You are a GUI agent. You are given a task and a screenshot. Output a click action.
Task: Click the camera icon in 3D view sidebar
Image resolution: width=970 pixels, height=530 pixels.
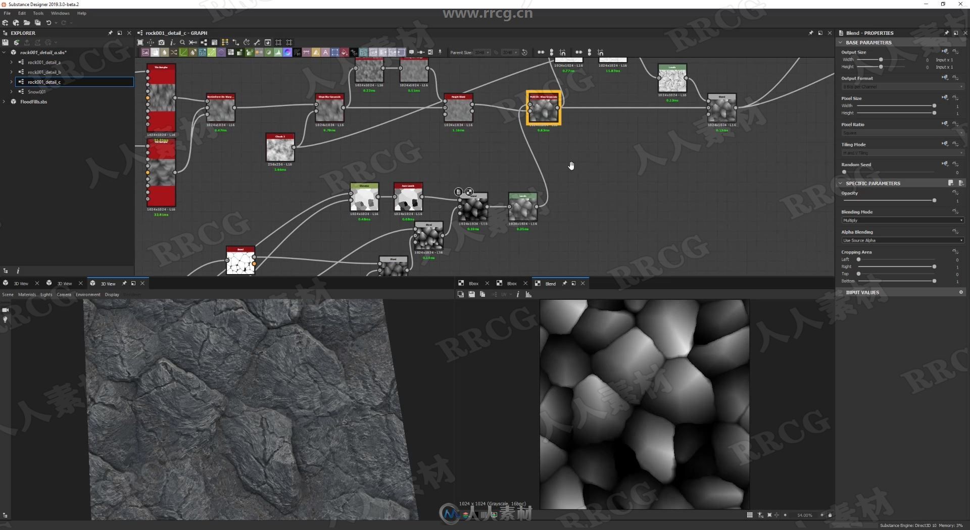coord(6,310)
